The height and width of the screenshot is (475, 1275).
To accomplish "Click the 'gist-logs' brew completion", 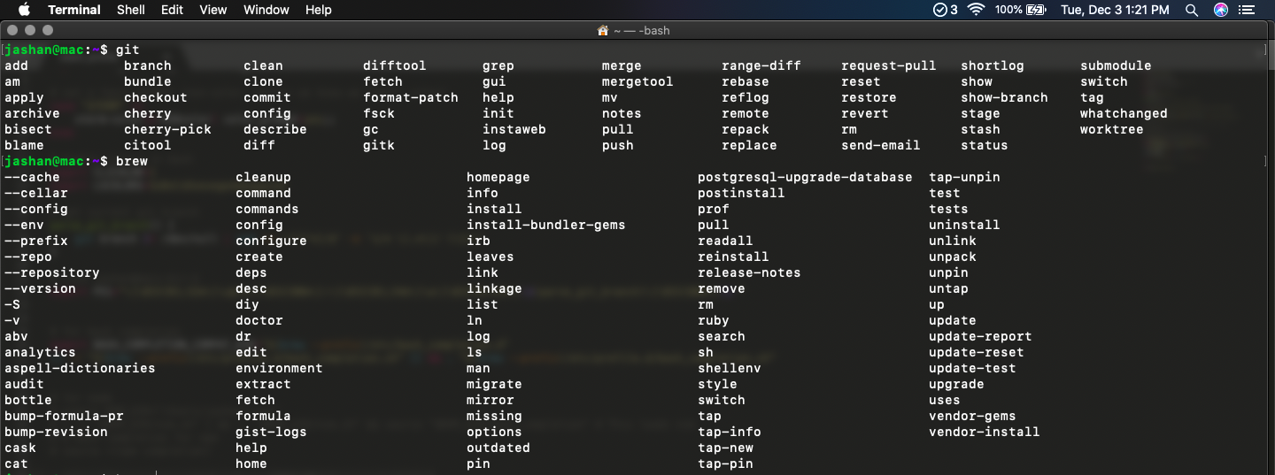I will [x=271, y=432].
